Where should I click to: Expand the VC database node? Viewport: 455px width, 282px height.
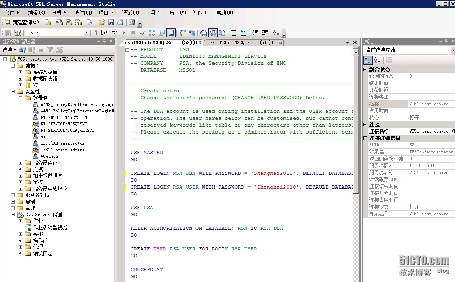(20, 85)
